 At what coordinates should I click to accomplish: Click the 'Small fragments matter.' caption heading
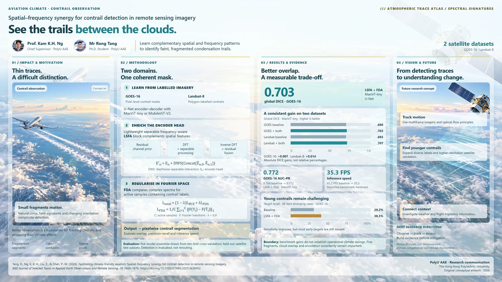pos(40,207)
